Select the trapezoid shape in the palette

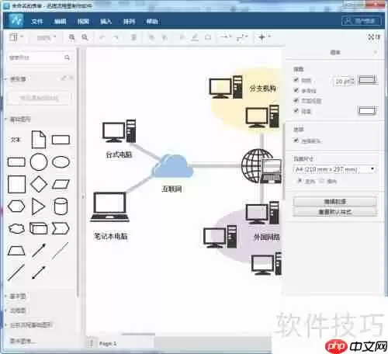16,251
